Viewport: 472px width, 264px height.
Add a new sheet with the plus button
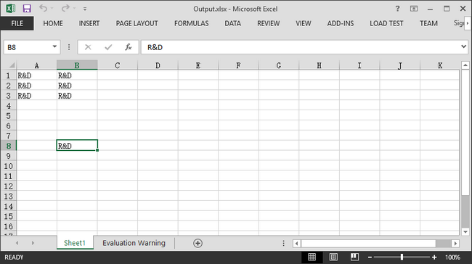point(198,243)
